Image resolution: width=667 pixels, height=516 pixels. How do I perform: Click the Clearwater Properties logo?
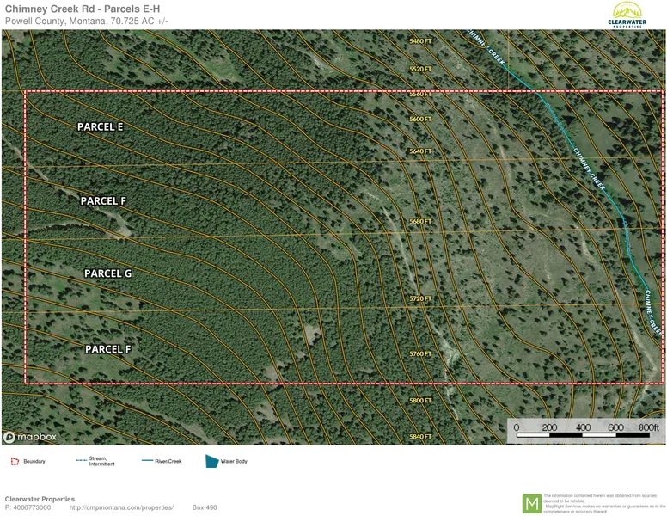pos(625,15)
